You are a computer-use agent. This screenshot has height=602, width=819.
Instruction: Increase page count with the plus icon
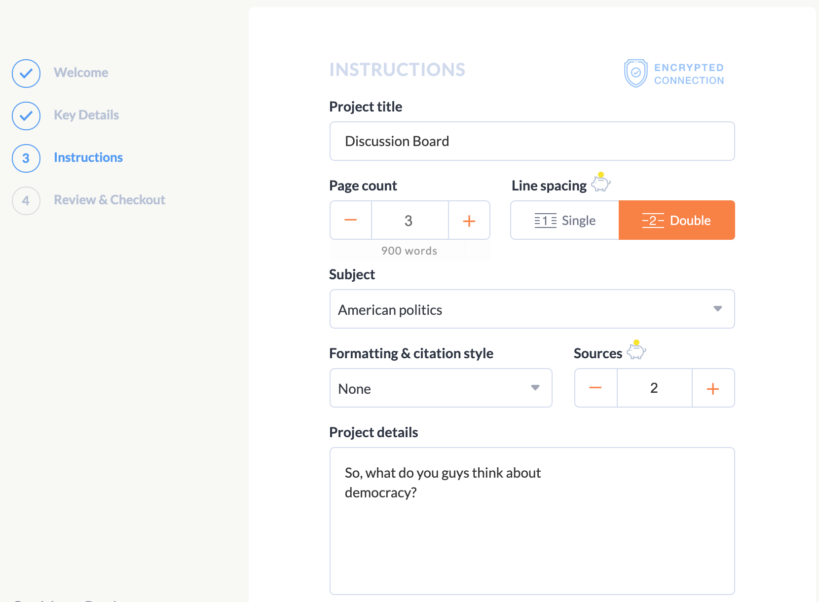point(469,221)
